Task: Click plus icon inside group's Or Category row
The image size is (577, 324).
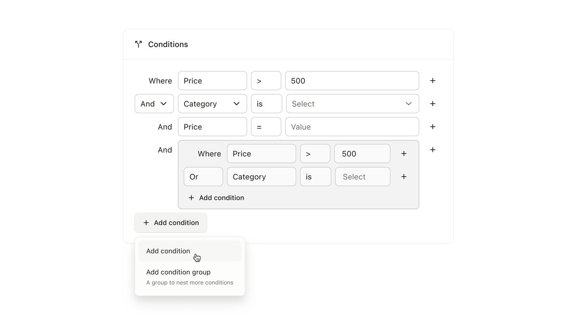Action: click(x=404, y=177)
